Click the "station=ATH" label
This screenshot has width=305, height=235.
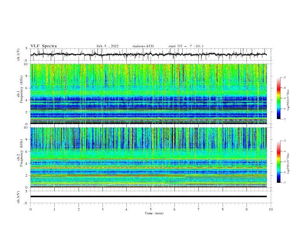tap(143, 46)
